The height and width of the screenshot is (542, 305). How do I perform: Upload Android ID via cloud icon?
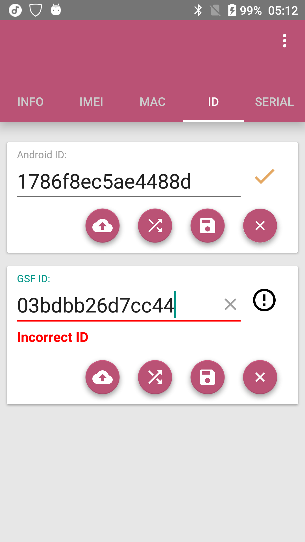103,226
